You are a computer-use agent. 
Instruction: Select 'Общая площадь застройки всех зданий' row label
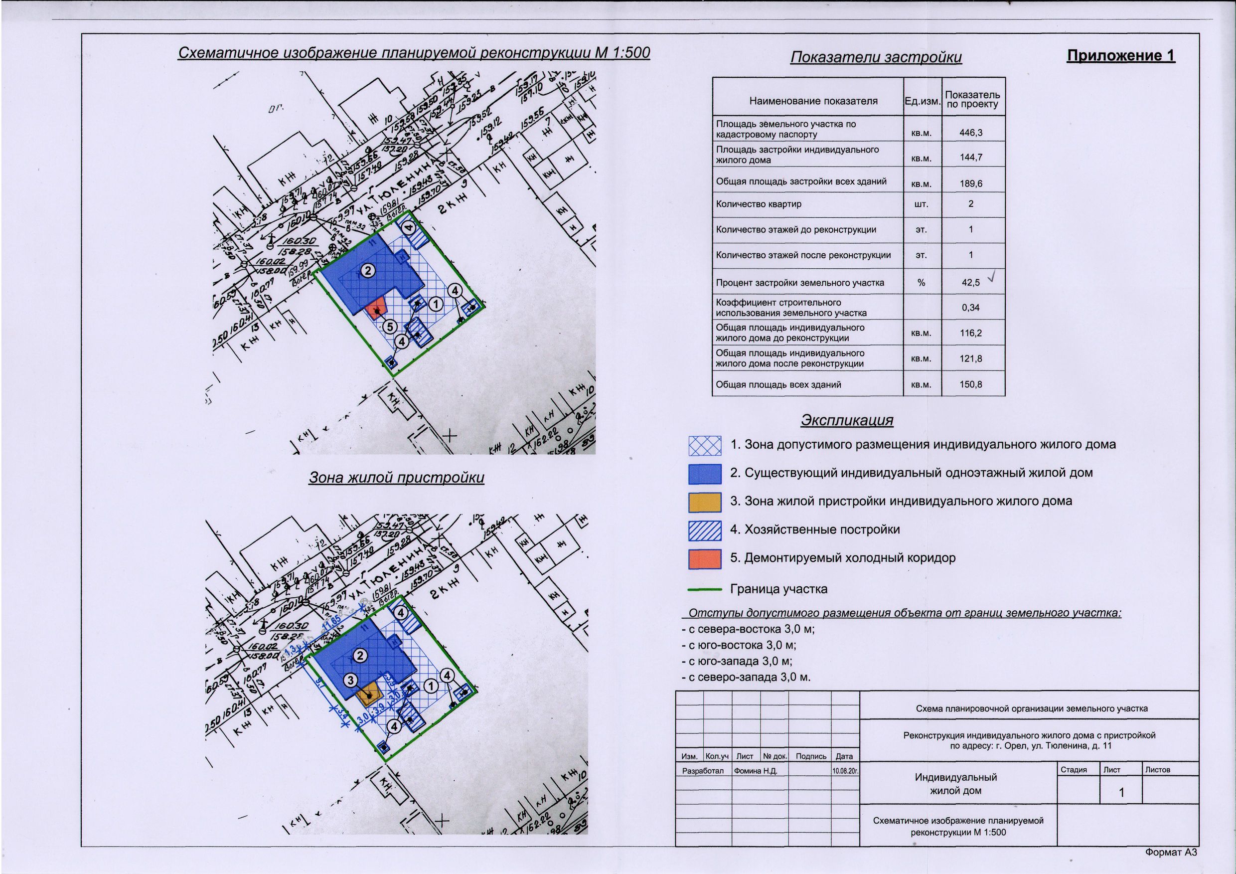pyautogui.click(x=801, y=181)
